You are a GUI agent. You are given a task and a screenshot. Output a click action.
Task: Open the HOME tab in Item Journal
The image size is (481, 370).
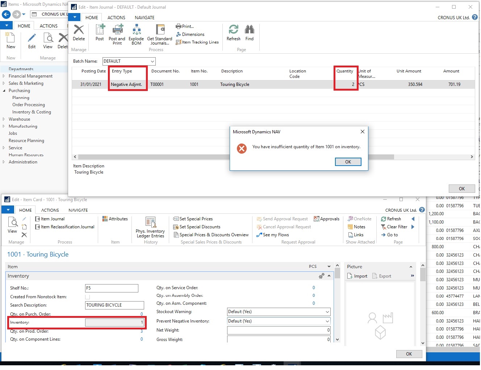point(92,17)
